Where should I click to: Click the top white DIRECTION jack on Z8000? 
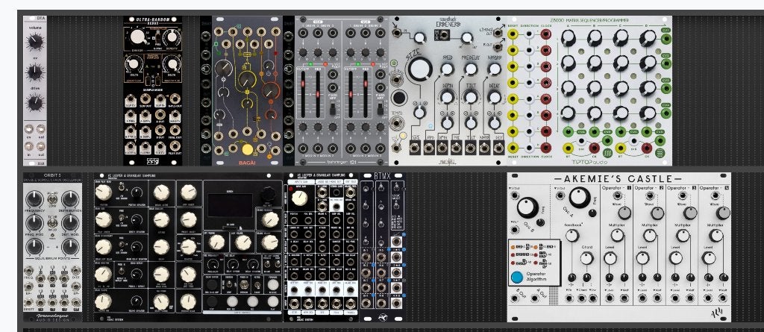pyautogui.click(x=529, y=34)
